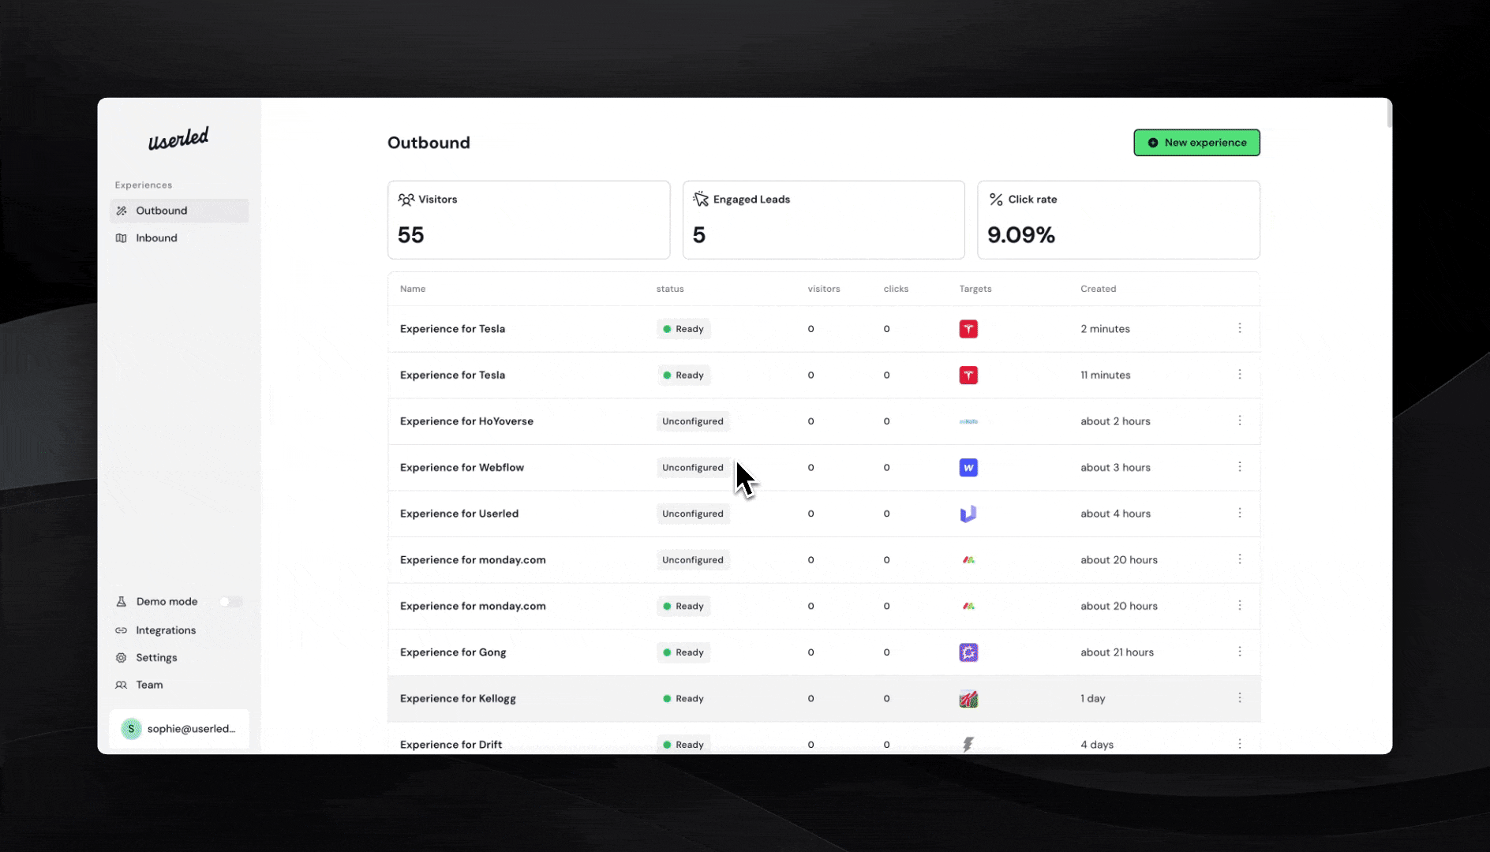1490x852 pixels.
Task: Click the status column header
Action: pyautogui.click(x=670, y=289)
